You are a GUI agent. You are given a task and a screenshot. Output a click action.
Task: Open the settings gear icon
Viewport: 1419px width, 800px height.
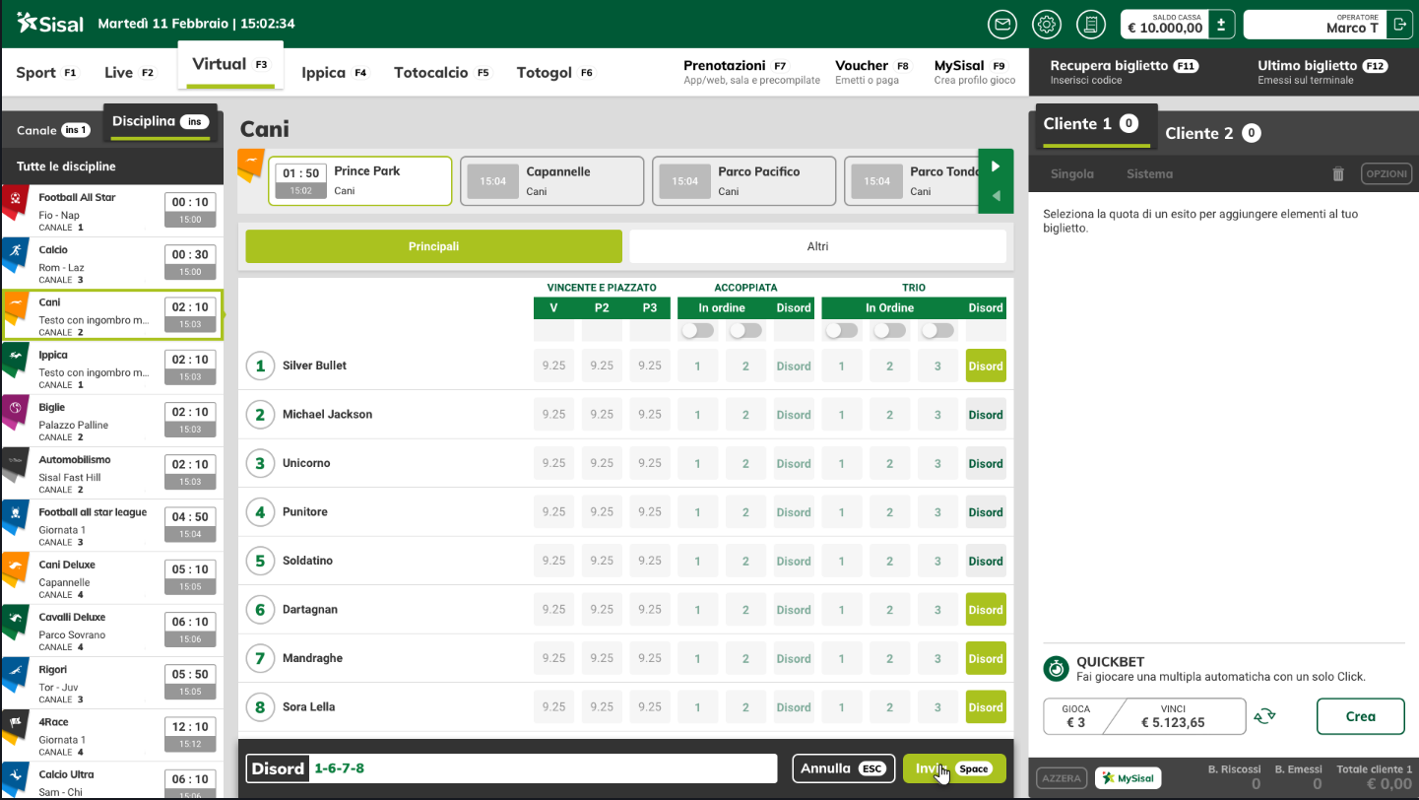pyautogui.click(x=1047, y=25)
